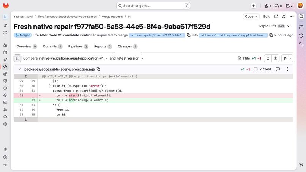Click the !4 breadcrumb item
This screenshot has height=172, width=306.
tap(129, 17)
